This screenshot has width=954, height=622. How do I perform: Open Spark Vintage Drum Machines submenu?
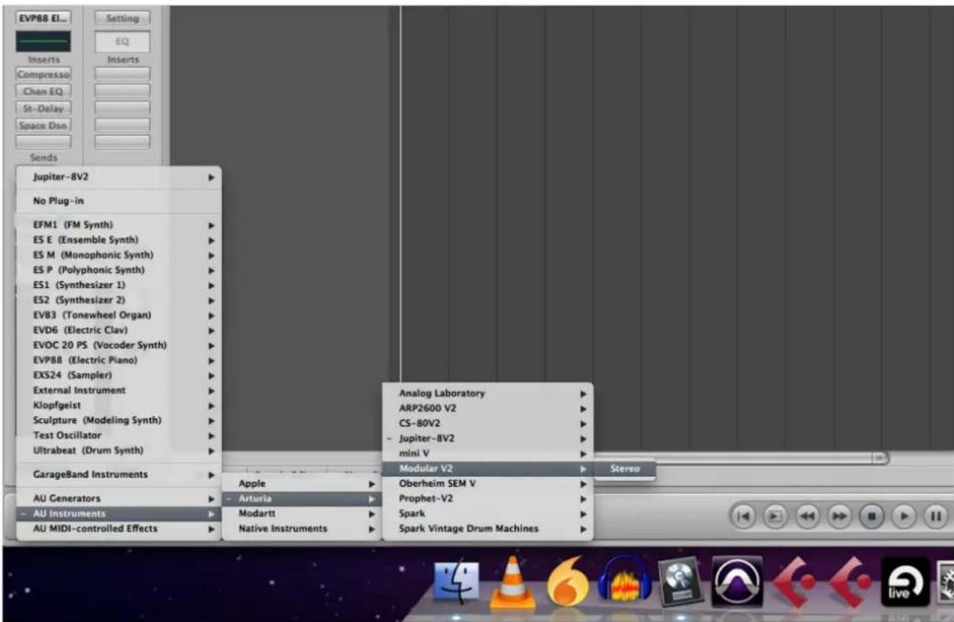point(488,528)
